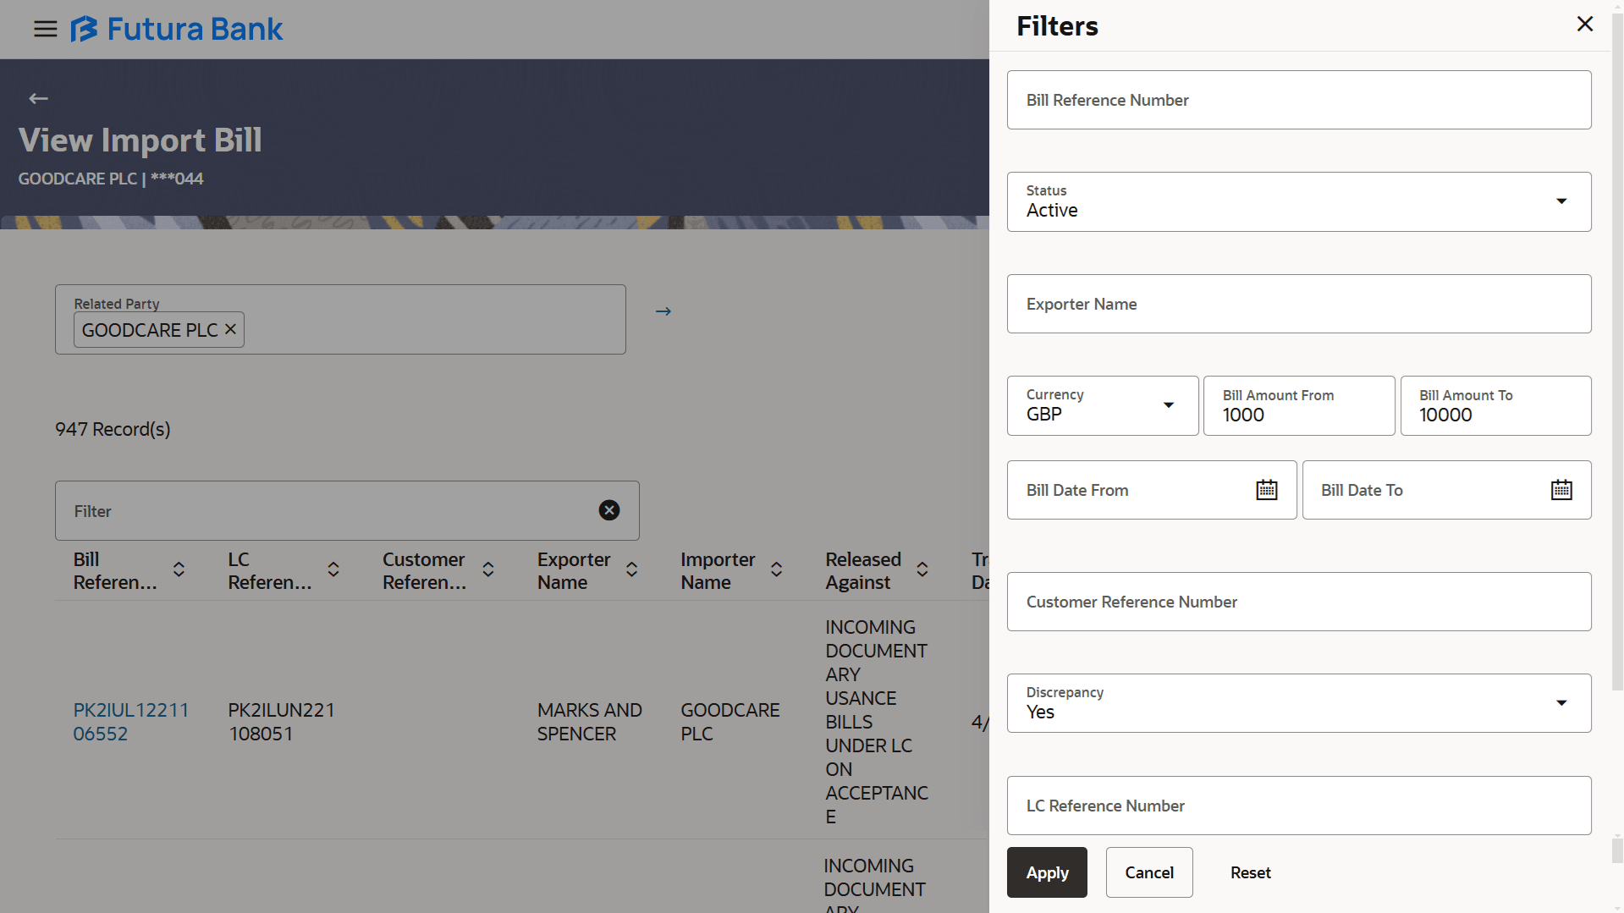
Task: Sort the Importer Name column
Action: [776, 570]
